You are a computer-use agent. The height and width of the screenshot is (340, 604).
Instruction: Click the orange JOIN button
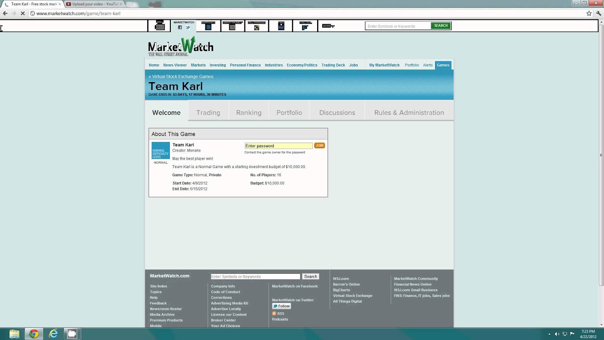pos(319,145)
